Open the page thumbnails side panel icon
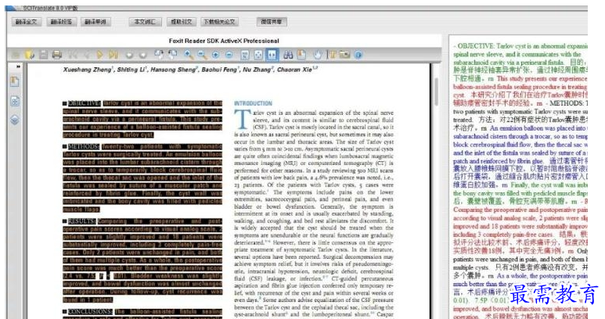The width and height of the screenshot is (605, 319). 15,102
